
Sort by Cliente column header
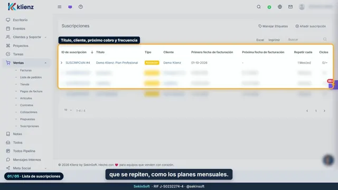click(168, 52)
